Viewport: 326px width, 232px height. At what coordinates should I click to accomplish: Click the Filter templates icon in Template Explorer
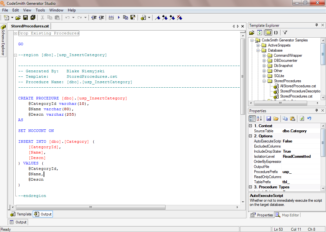285,33
